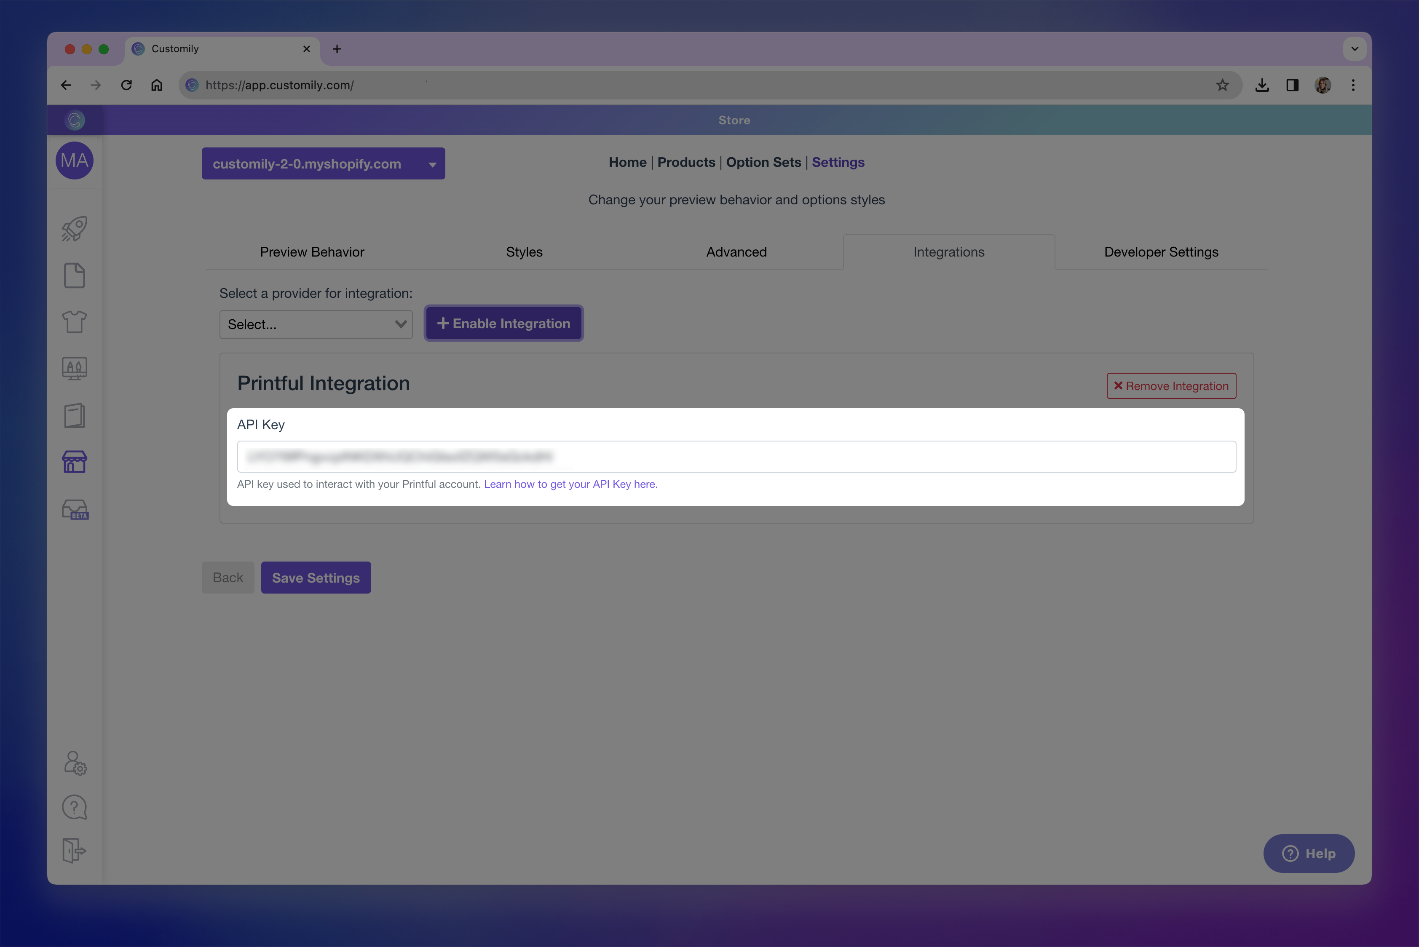This screenshot has width=1419, height=947.
Task: Click the rocket icon in the sidebar
Action: click(74, 229)
